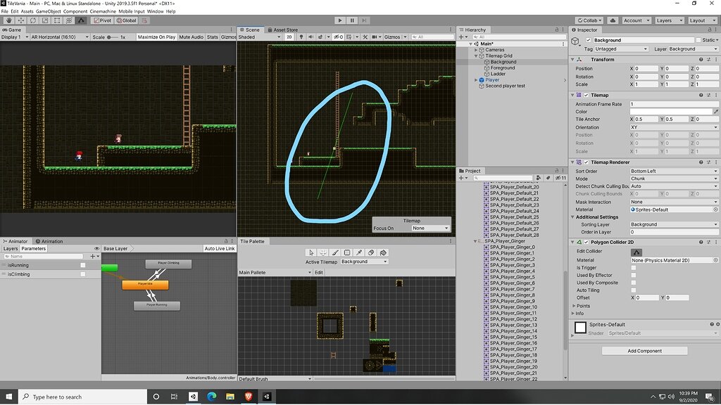The width and height of the screenshot is (721, 405).
Task: Select the Scale tool in the toolbar
Action: coord(46,20)
